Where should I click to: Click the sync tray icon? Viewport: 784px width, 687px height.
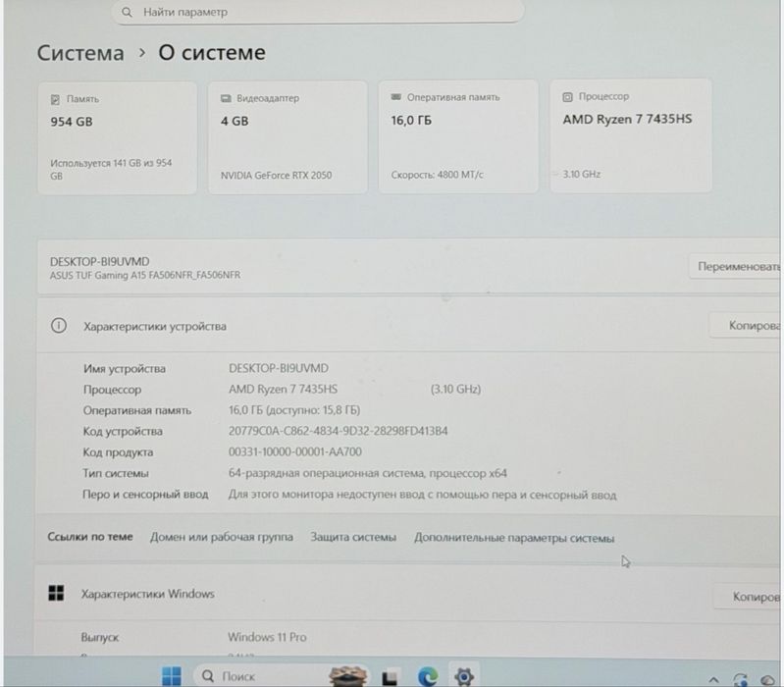[x=740, y=679]
